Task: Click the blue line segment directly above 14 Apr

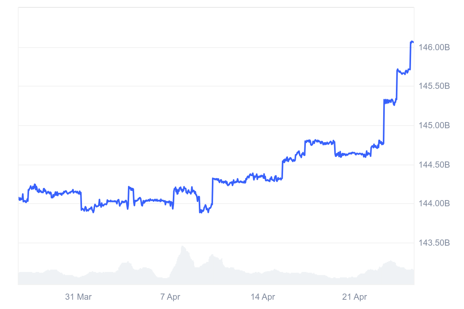Action: 263,176
